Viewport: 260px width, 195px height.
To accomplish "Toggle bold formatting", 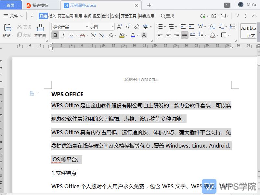I will (55, 35).
